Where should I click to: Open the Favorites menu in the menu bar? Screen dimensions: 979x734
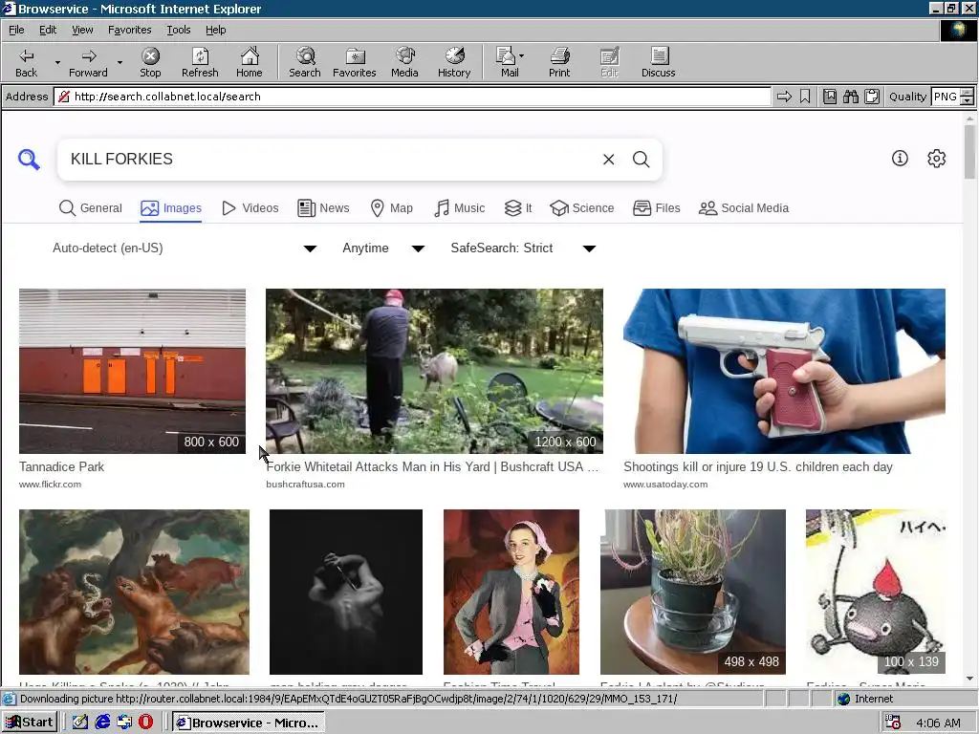[x=129, y=30]
